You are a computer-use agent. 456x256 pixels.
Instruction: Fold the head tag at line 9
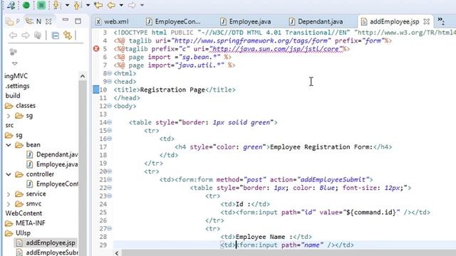109,81
